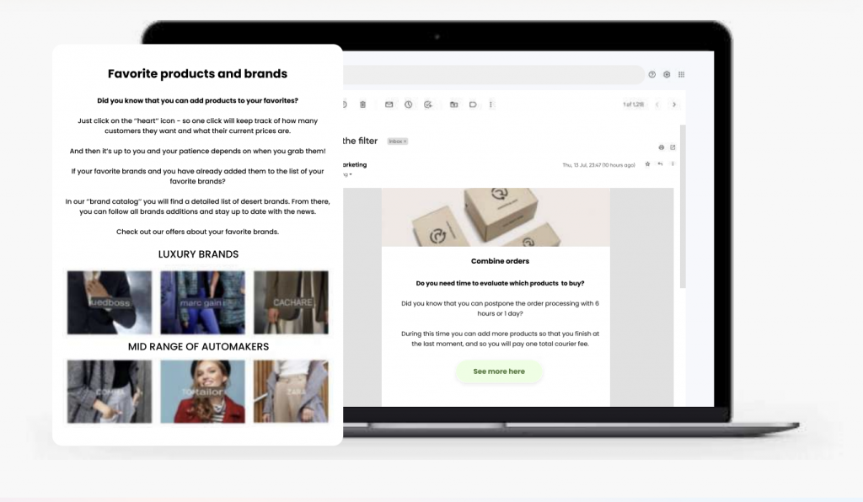This screenshot has width=863, height=502.
Task: Click the 'LUXURY BRANDS' heading
Action: 198,254
